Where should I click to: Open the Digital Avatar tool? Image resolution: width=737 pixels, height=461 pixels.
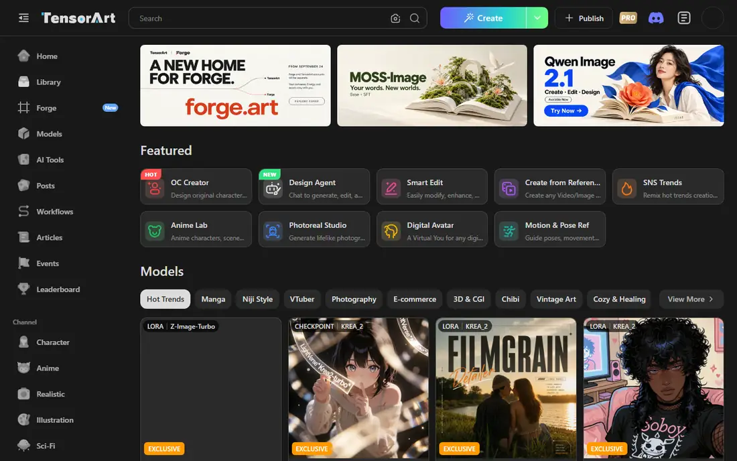pyautogui.click(x=432, y=229)
